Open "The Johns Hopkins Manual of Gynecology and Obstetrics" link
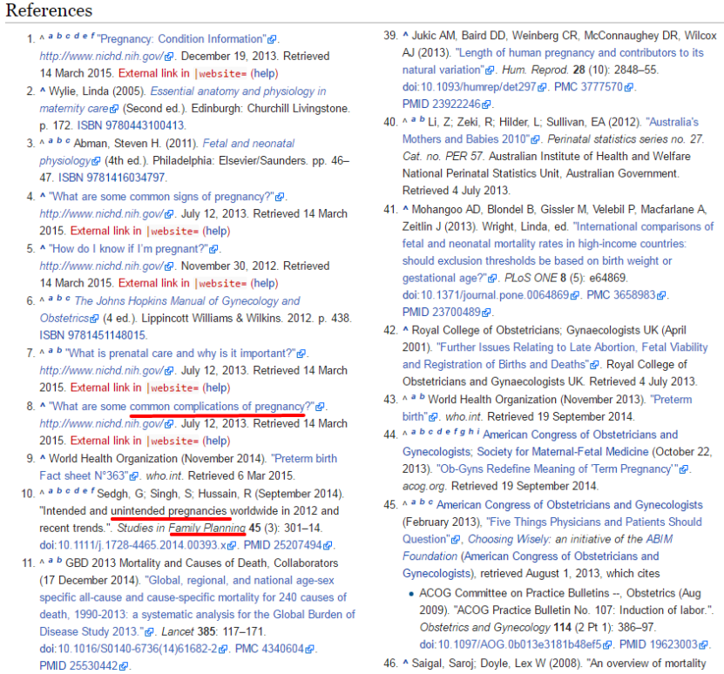 pyautogui.click(x=170, y=310)
